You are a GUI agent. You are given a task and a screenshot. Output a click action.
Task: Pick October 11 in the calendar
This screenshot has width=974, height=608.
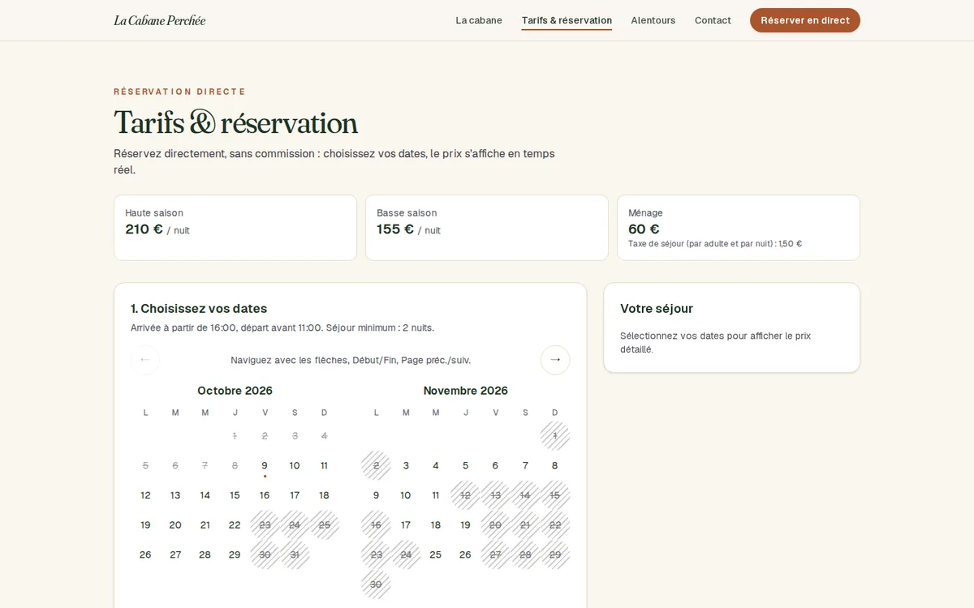click(324, 465)
